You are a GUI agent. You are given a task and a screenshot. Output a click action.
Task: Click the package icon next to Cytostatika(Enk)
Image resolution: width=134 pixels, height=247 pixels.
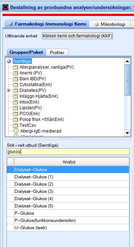point(16,85)
